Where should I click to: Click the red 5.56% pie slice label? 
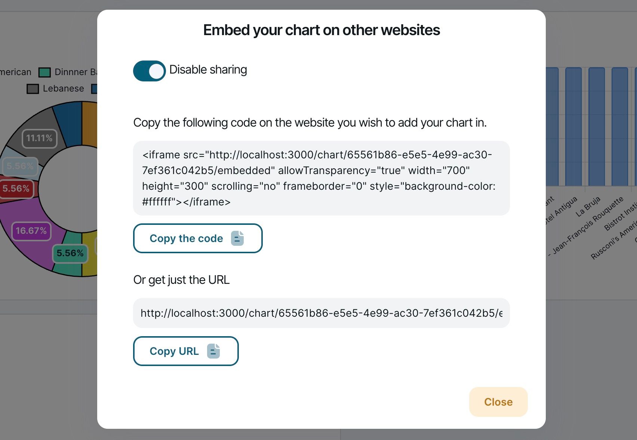point(16,189)
